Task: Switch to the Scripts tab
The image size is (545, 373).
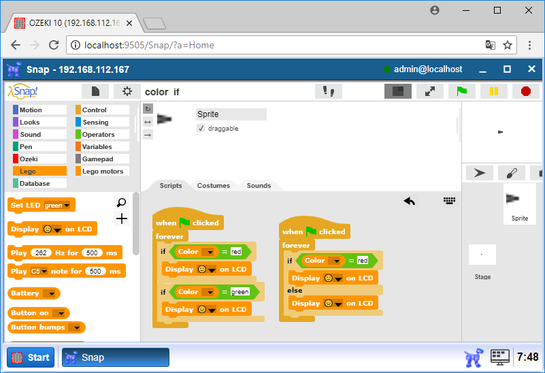Action: click(171, 185)
